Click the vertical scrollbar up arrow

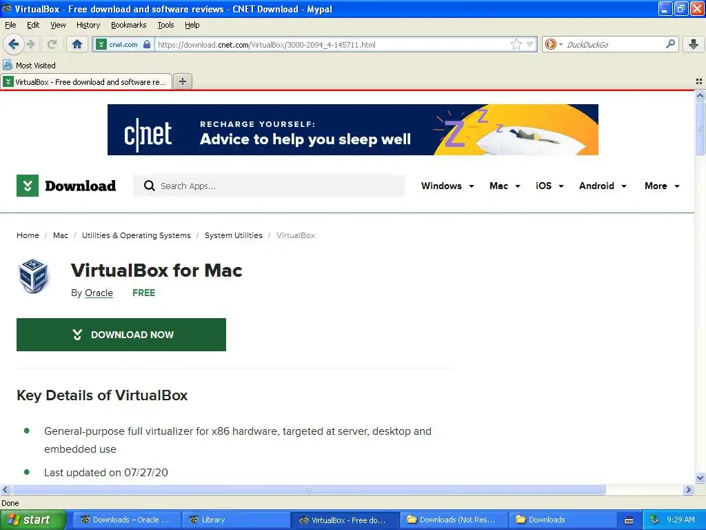700,95
